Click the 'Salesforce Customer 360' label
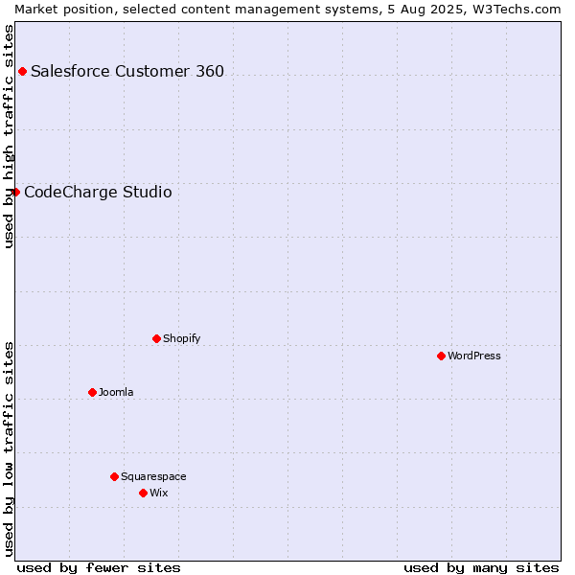Image resolution: width=575 pixels, height=575 pixels. (127, 72)
